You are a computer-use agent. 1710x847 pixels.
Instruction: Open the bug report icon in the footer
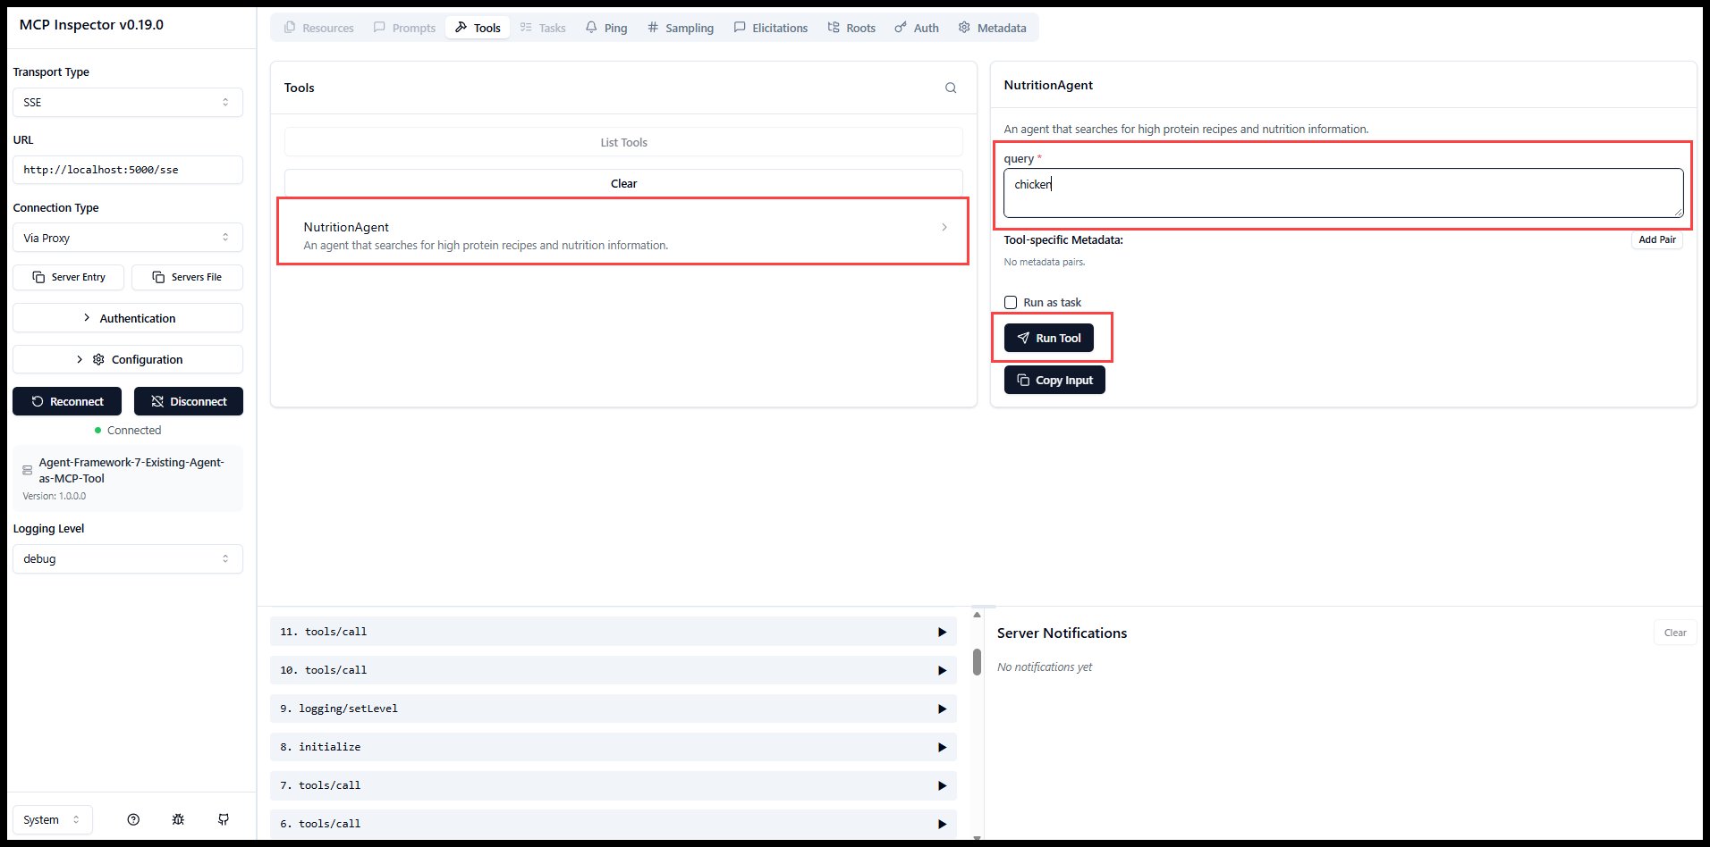(x=178, y=819)
